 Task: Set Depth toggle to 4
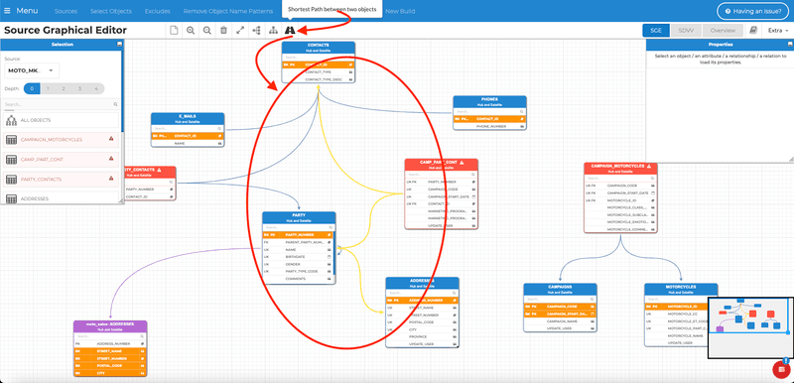tap(96, 88)
